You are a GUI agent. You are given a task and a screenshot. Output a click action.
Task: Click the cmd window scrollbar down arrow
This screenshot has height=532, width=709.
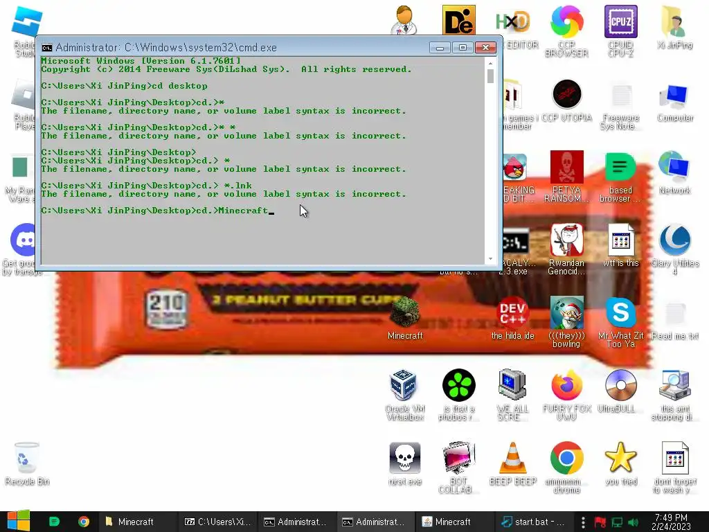[x=491, y=259]
